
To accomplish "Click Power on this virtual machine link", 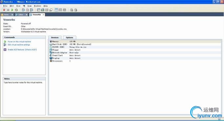I will (19, 42).
